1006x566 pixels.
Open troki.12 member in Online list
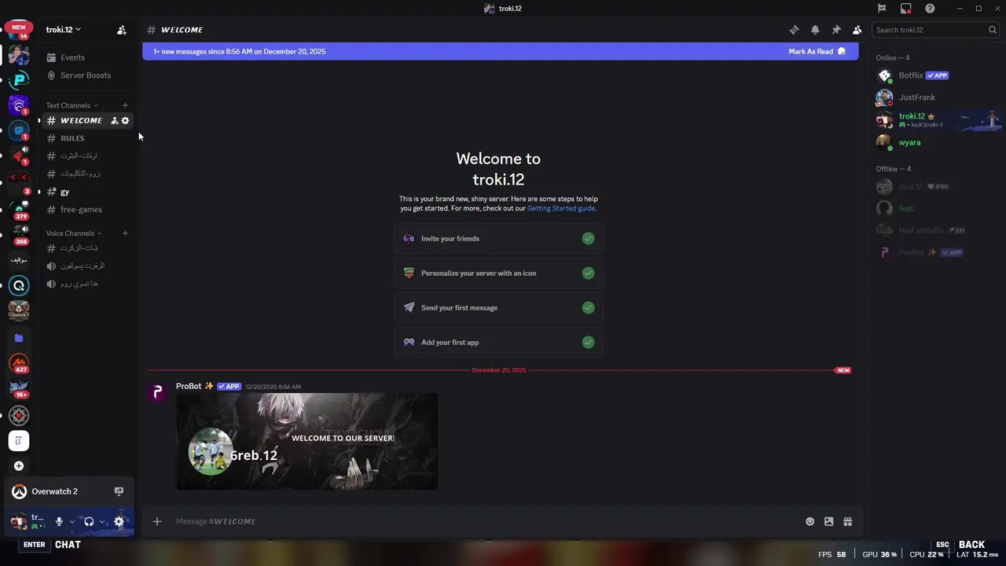934,120
